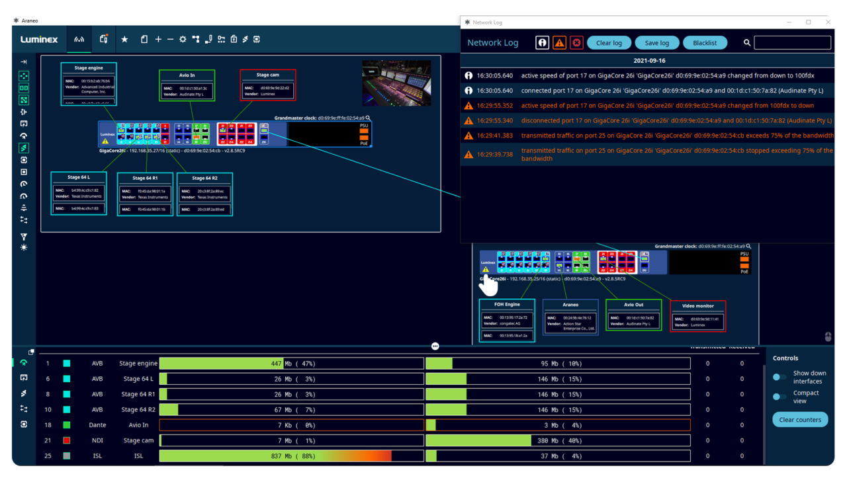Screen dimensions: 847x484
Task: Toggle the highlighted green zigzag icon in sidebar
Action: point(24,148)
